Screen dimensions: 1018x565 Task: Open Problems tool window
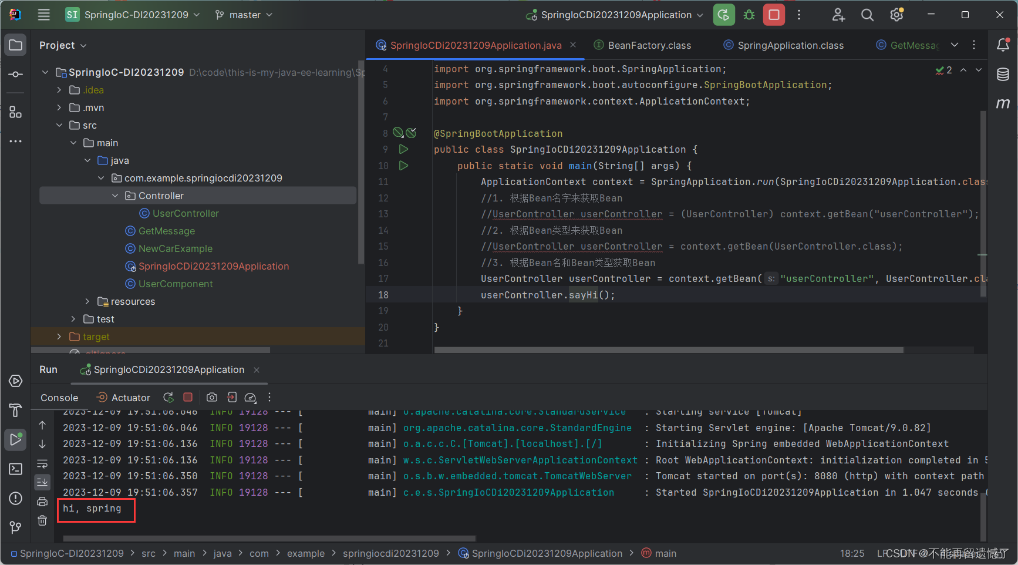point(16,498)
